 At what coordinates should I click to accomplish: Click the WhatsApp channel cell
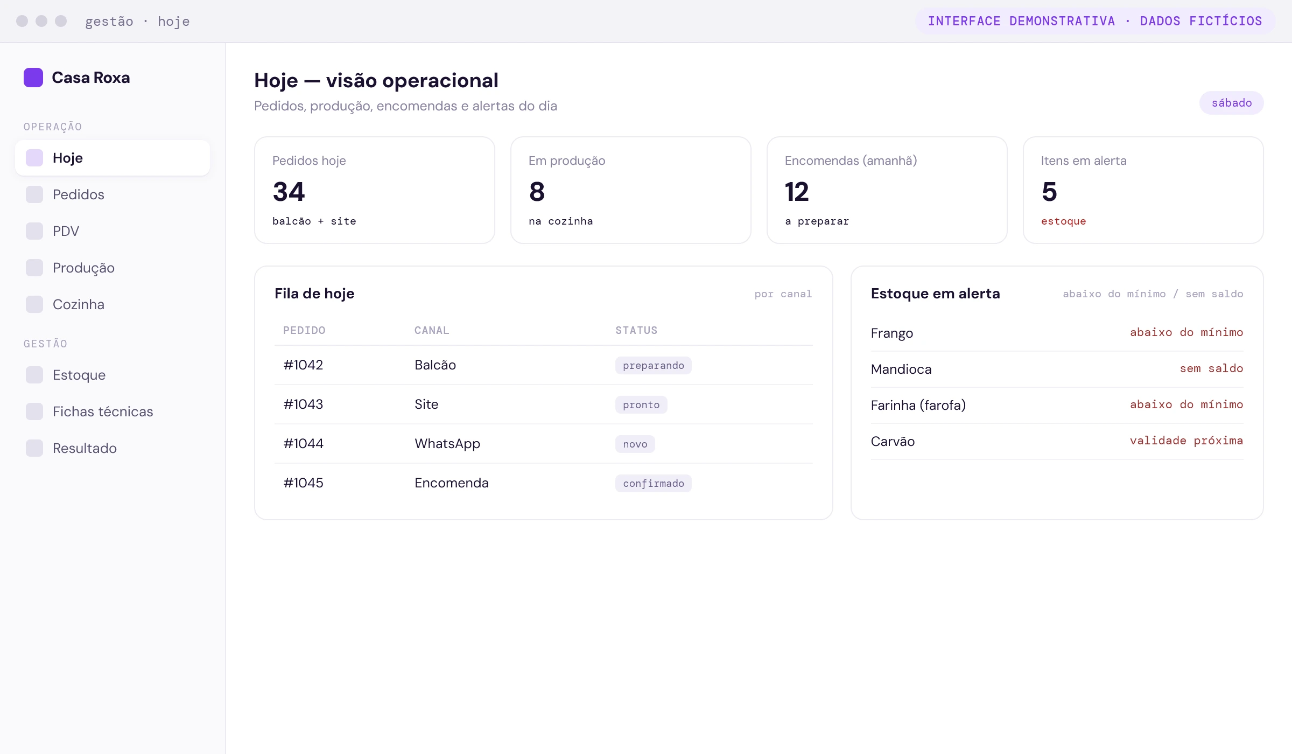coord(447,444)
